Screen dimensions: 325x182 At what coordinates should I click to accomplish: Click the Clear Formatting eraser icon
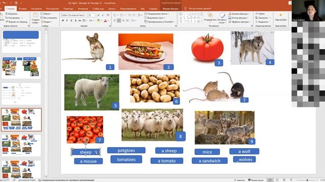click(x=108, y=15)
